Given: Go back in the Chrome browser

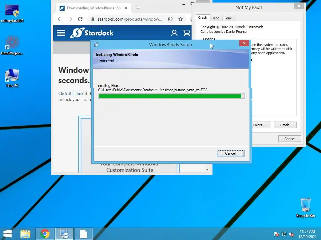Looking at the screenshot, I should coord(60,19).
